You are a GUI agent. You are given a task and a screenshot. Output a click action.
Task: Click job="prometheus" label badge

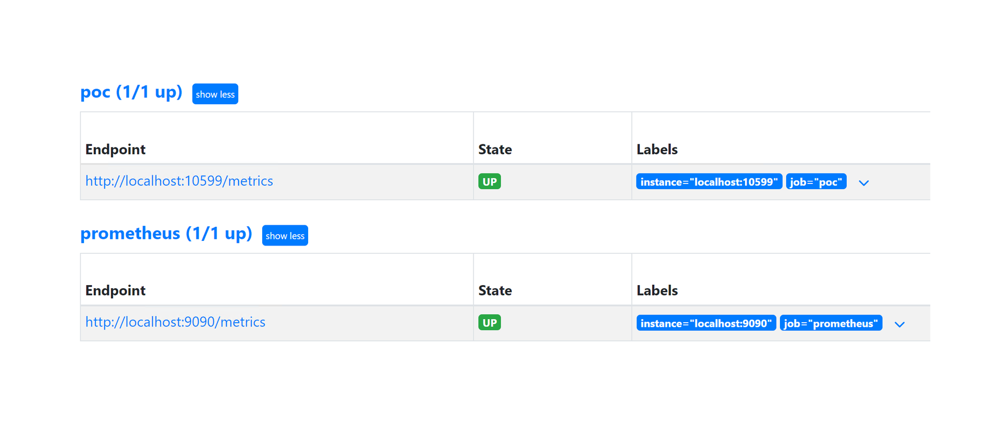click(831, 323)
